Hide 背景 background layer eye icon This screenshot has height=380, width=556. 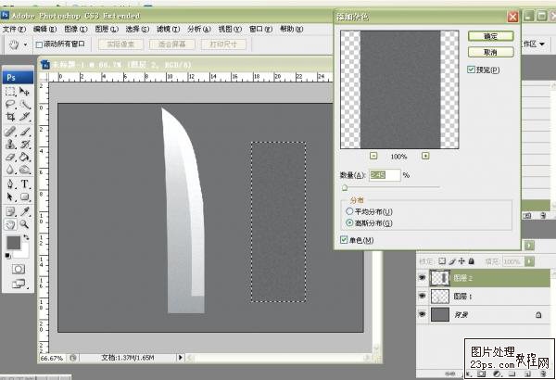pos(422,314)
